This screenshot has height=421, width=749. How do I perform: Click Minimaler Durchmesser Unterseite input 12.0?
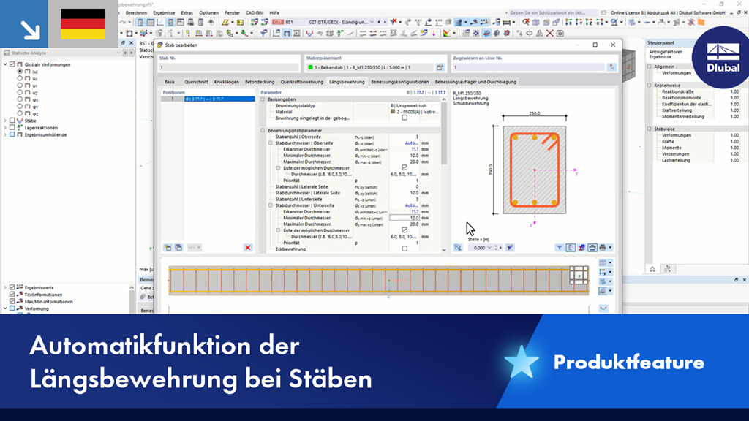coord(404,218)
